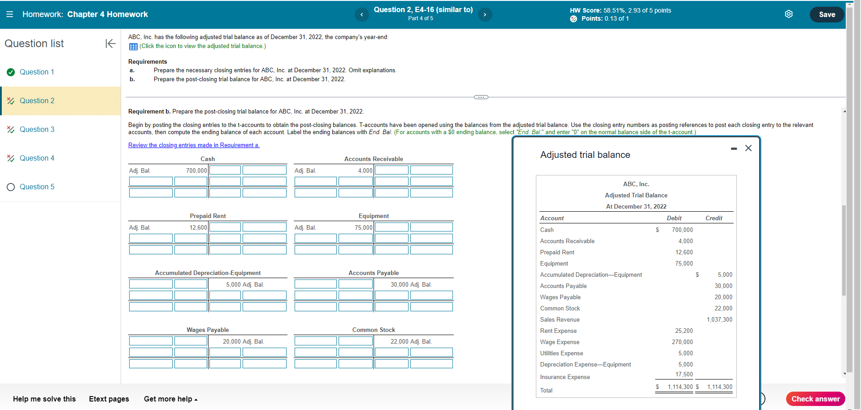The image size is (861, 410).
Task: Select Question 5 in list
Action: pyautogui.click(x=37, y=187)
